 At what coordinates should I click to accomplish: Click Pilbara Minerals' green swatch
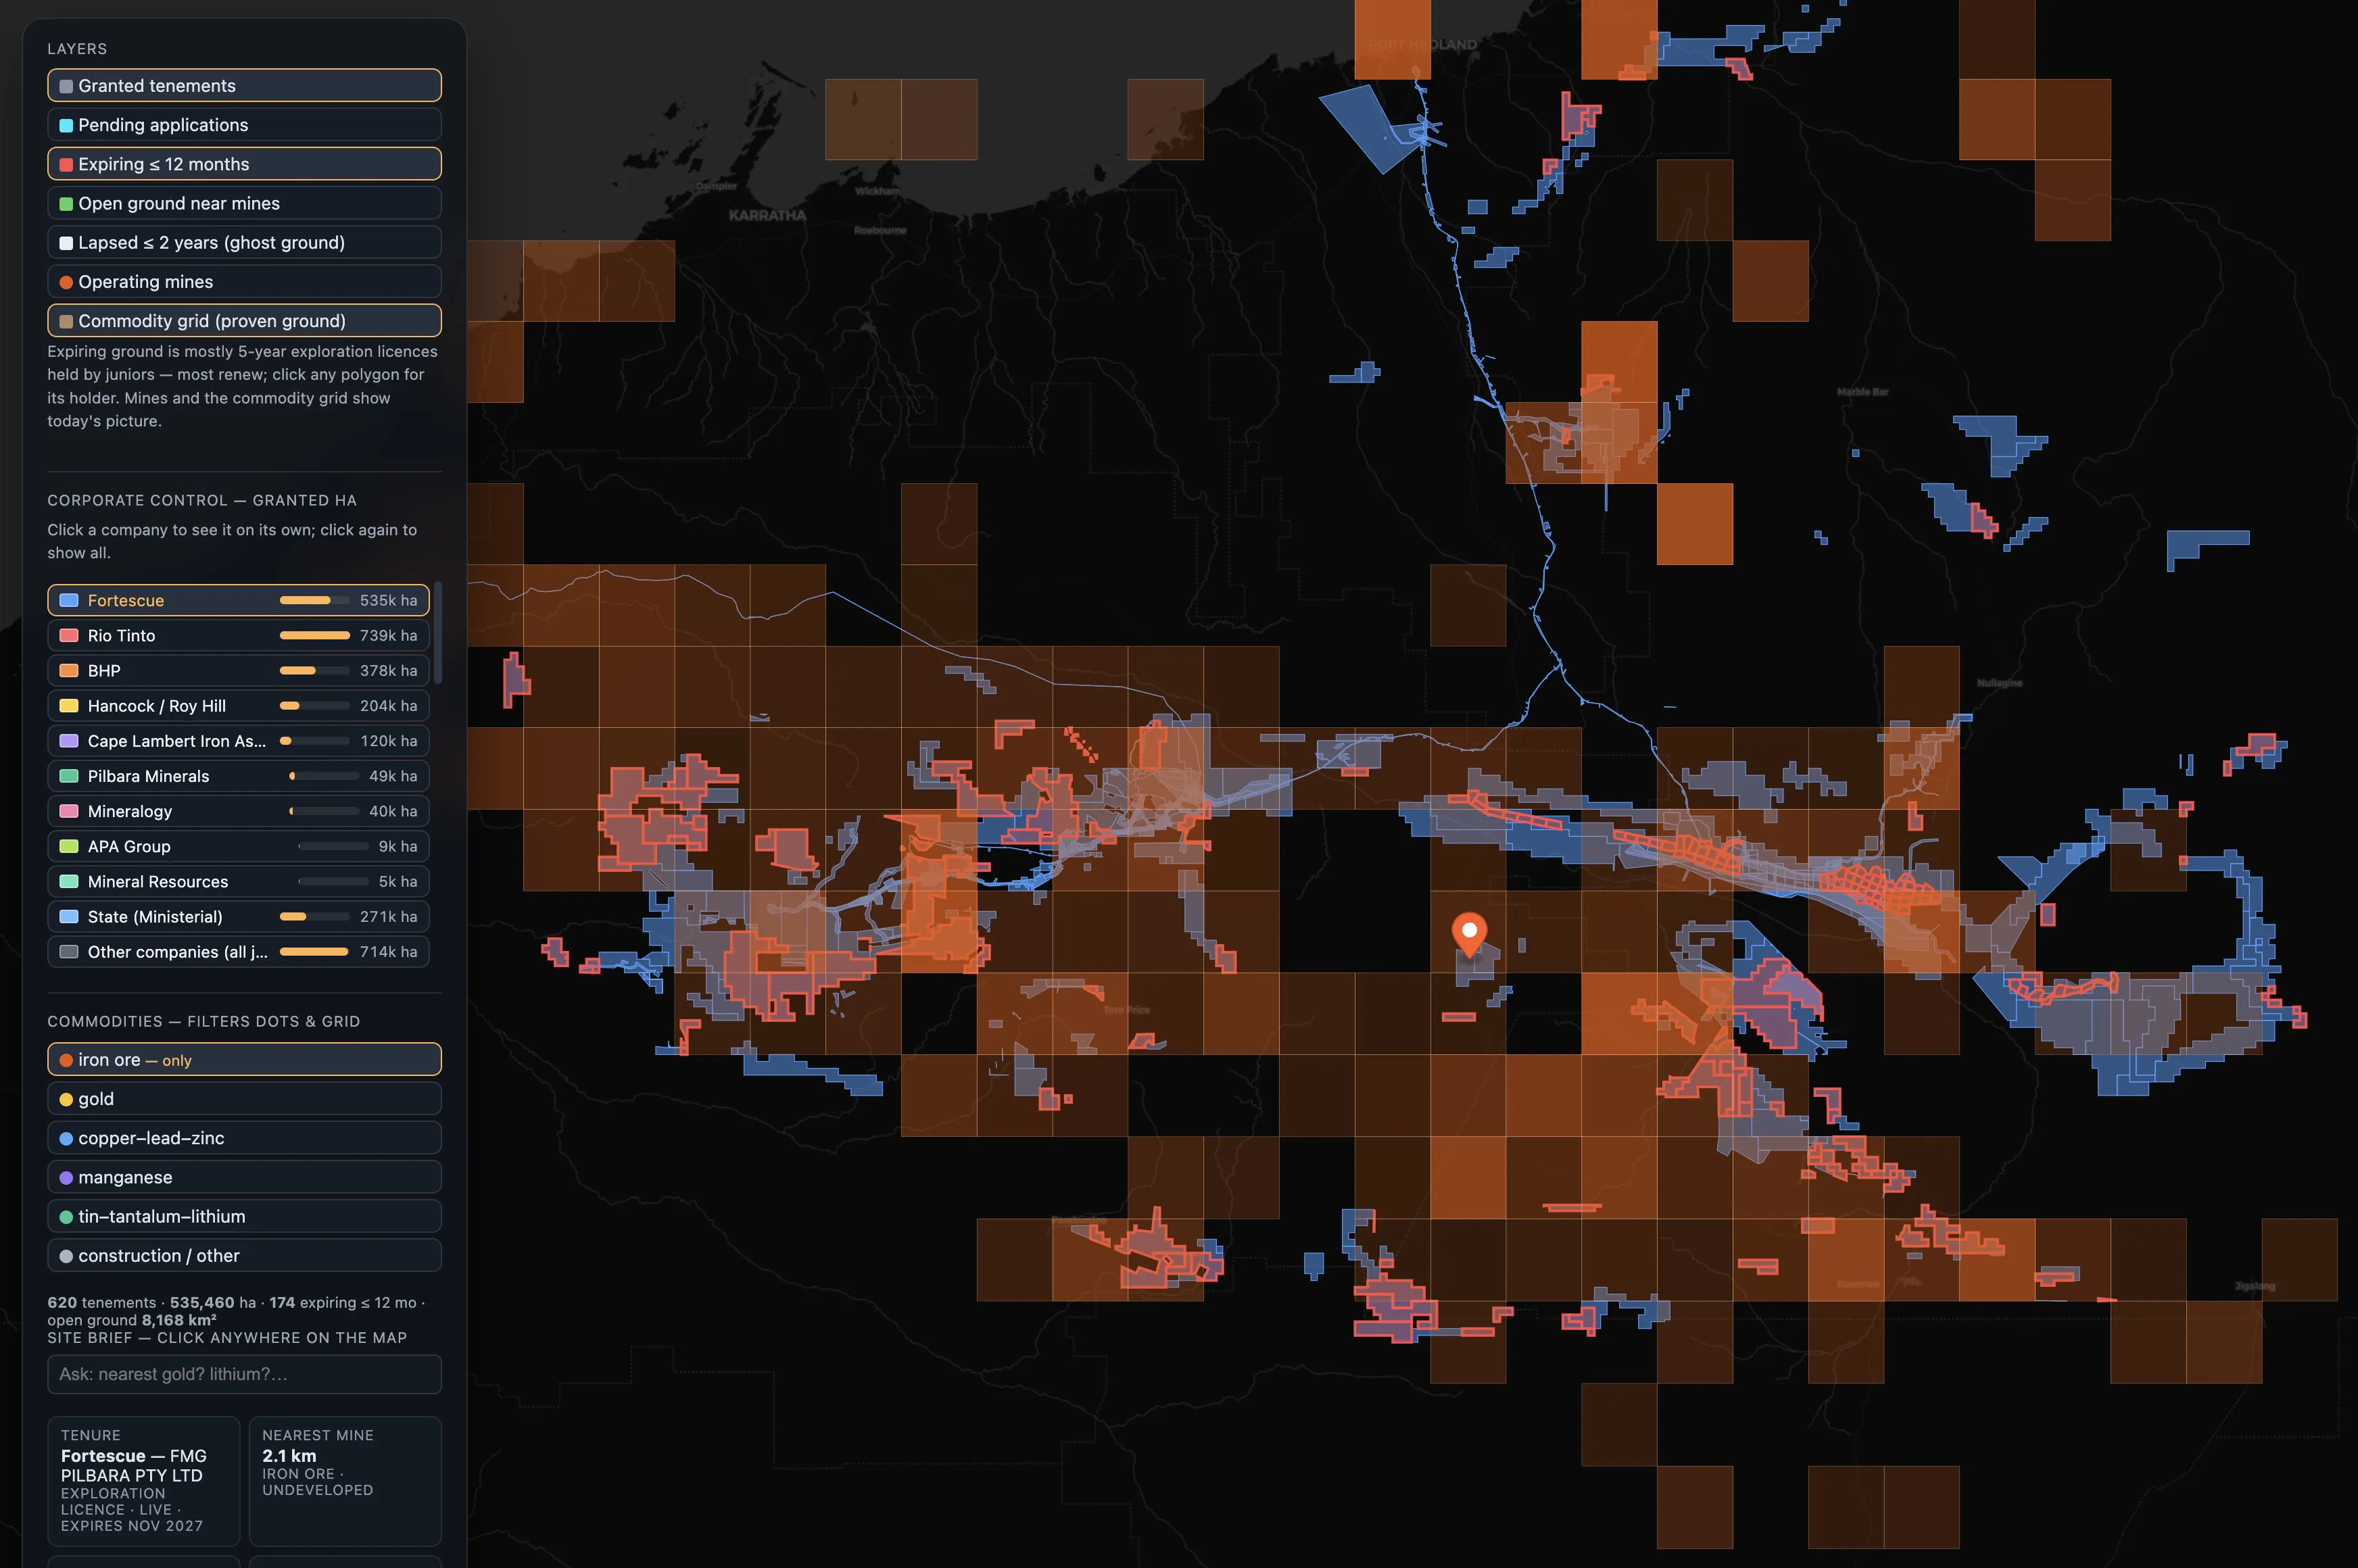click(x=69, y=776)
